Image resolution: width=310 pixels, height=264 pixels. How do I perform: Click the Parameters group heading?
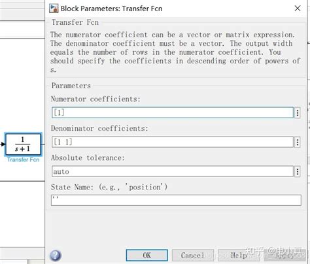(71, 86)
